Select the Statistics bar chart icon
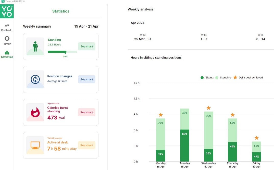Viewport: 274px width, 170px height. click(x=7, y=54)
